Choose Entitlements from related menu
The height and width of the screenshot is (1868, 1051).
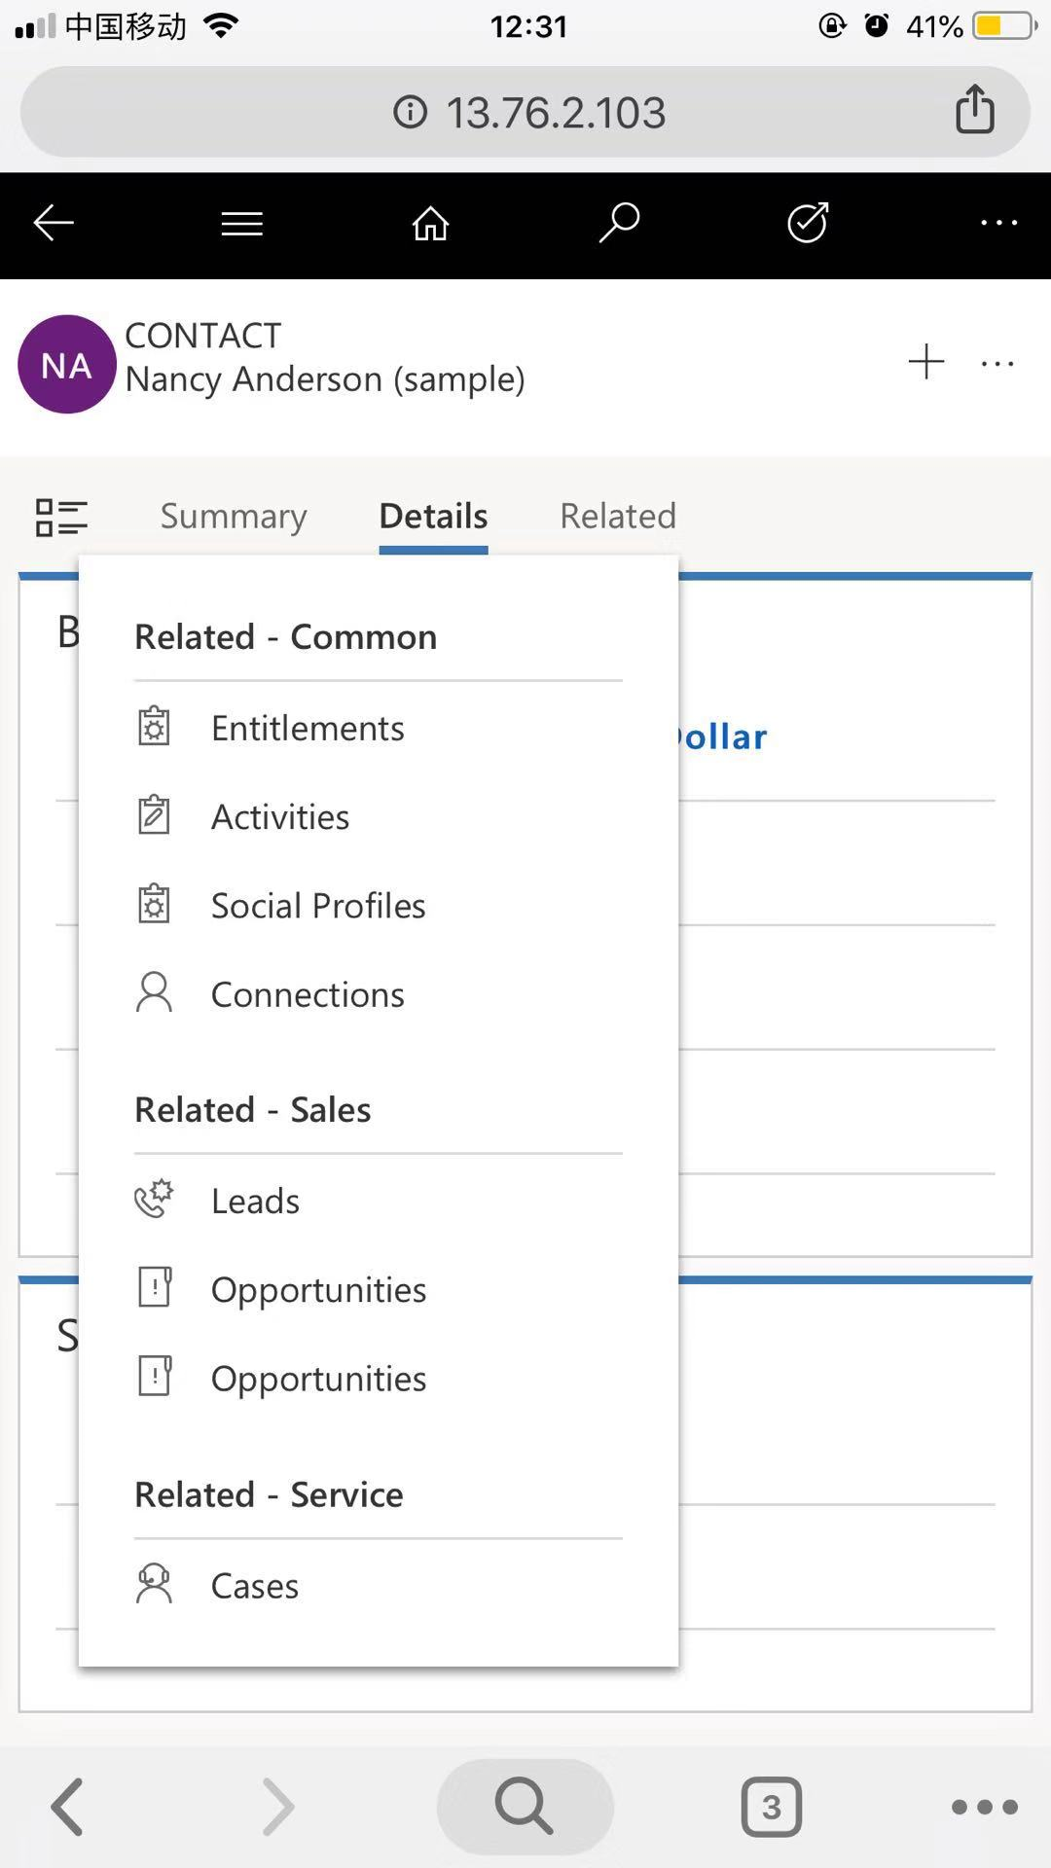coord(378,728)
